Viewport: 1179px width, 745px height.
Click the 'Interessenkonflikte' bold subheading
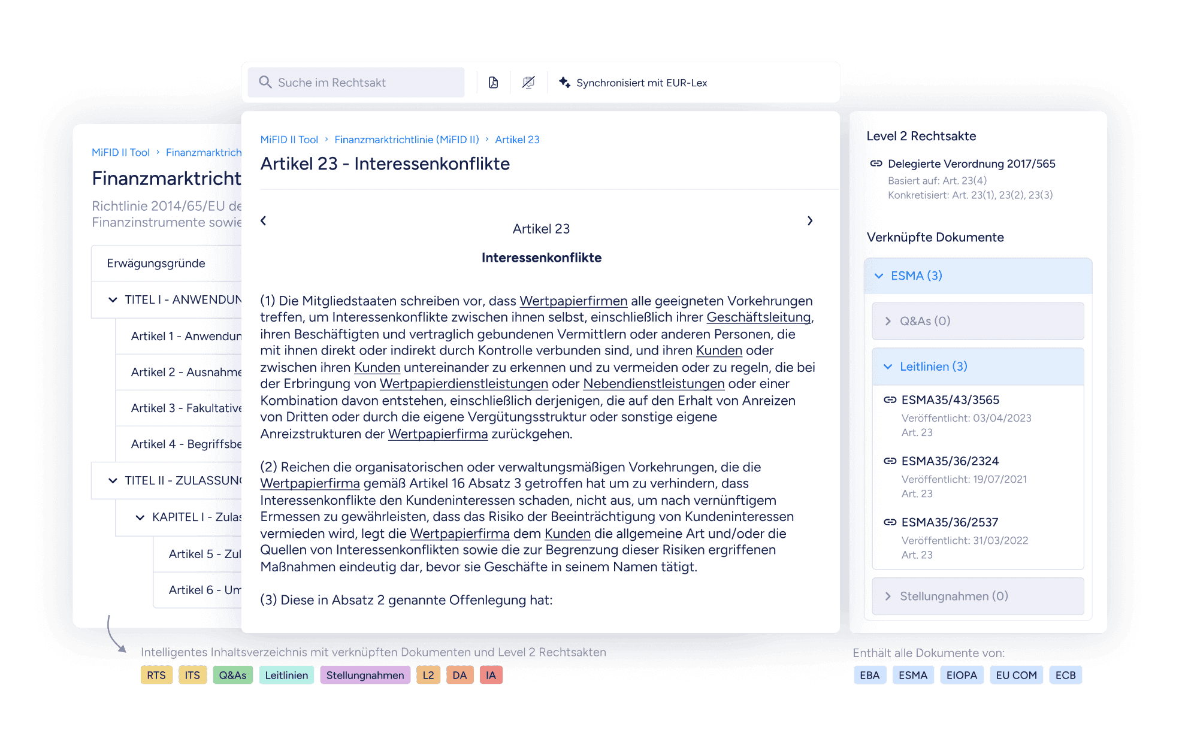[x=541, y=258]
